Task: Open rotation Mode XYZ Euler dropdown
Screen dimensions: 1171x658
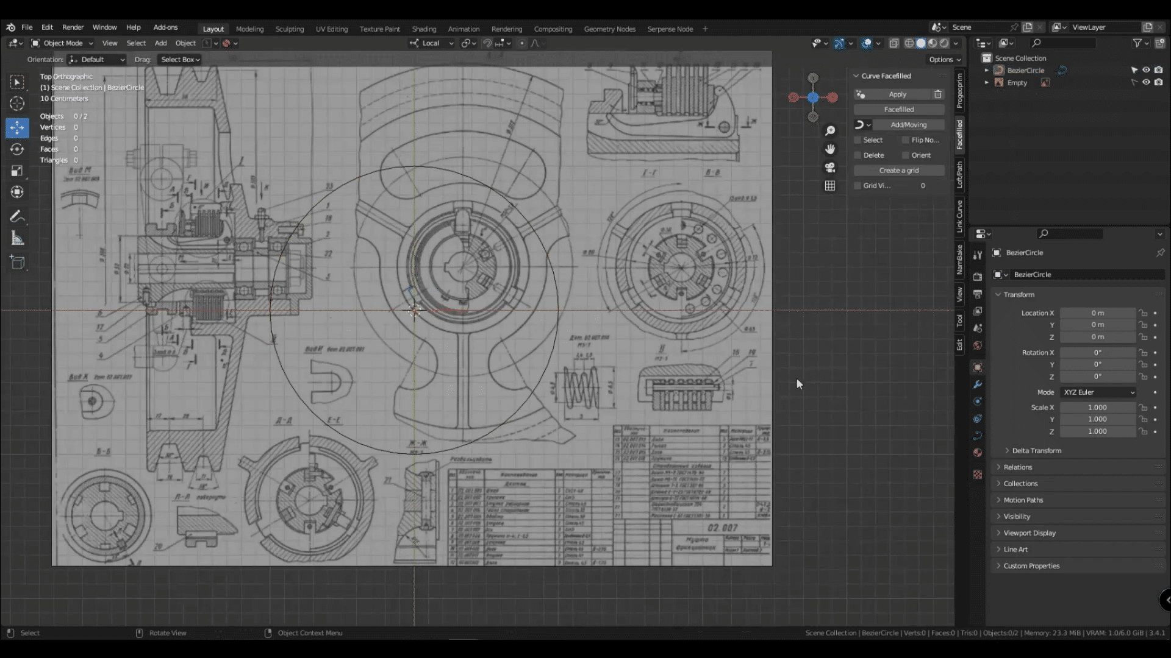Action: click(x=1098, y=392)
